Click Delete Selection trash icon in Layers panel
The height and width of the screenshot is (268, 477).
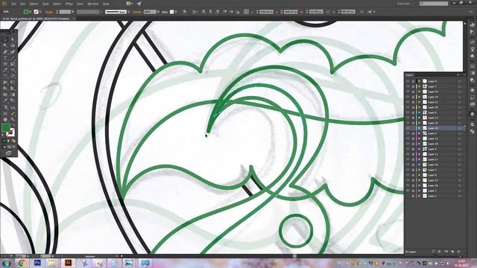[459, 252]
